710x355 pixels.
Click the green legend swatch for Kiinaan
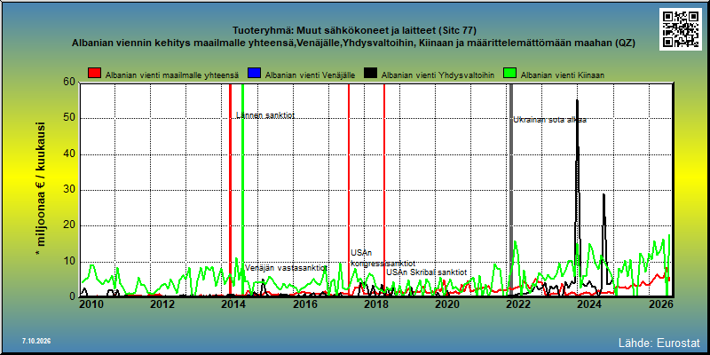[x=509, y=74]
